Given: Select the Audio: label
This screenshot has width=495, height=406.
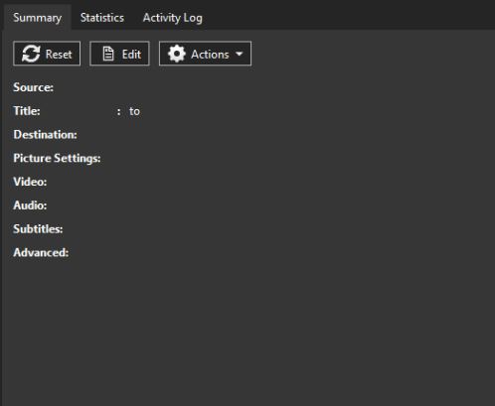Looking at the screenshot, I should [30, 205].
